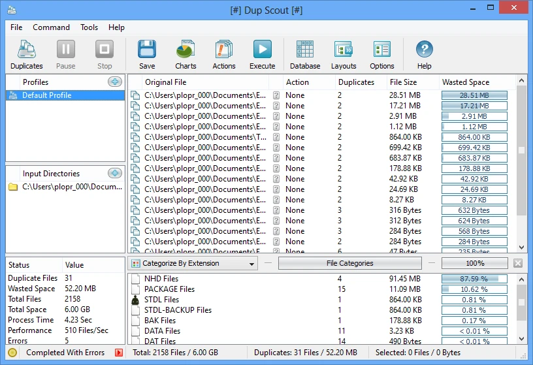This screenshot has width=533, height=365.
Task: Sort by Wasted Space column header
Action: click(x=466, y=82)
